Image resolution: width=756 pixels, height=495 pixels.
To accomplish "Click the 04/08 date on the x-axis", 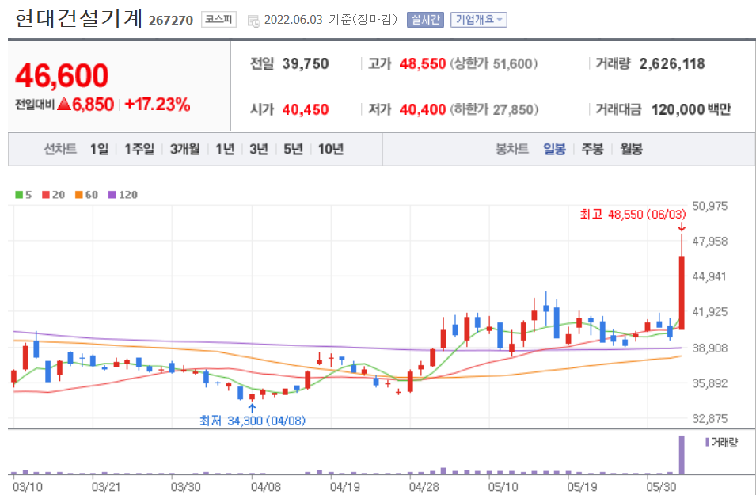I will coord(266,487).
